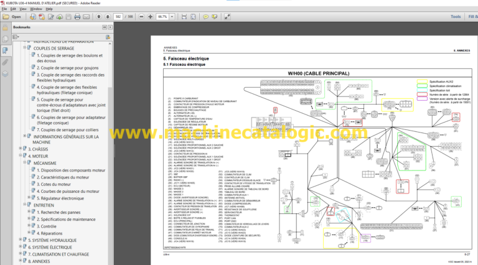Click the edit document pencil icon
478x265 pixels.
pyautogui.click(x=50, y=17)
